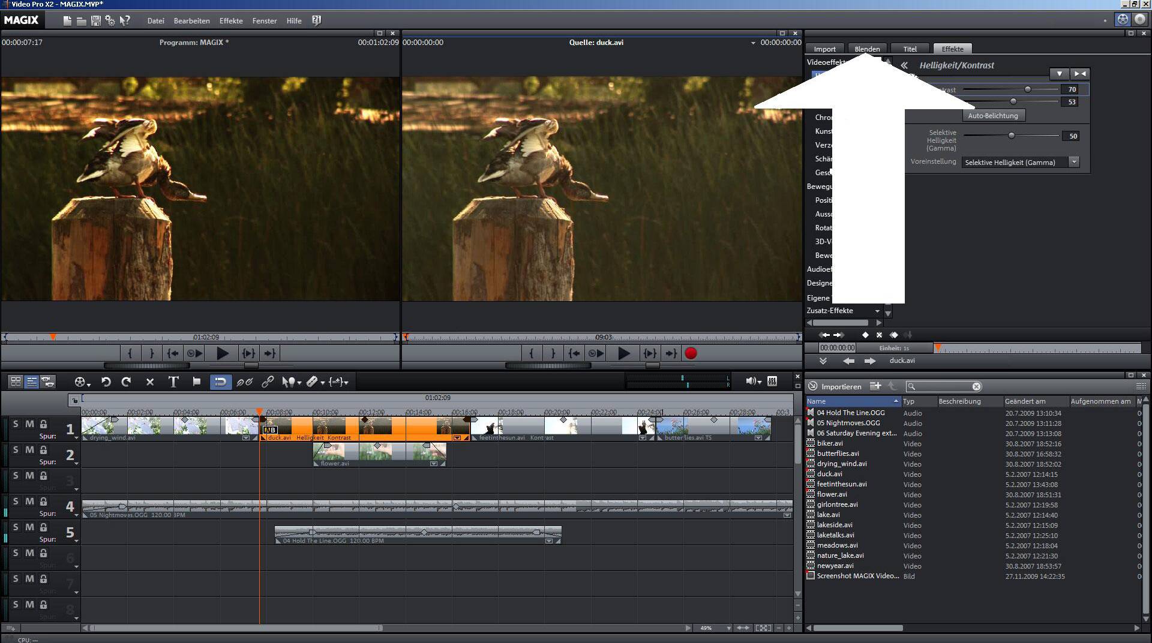Click the set marker flag icon

[196, 381]
